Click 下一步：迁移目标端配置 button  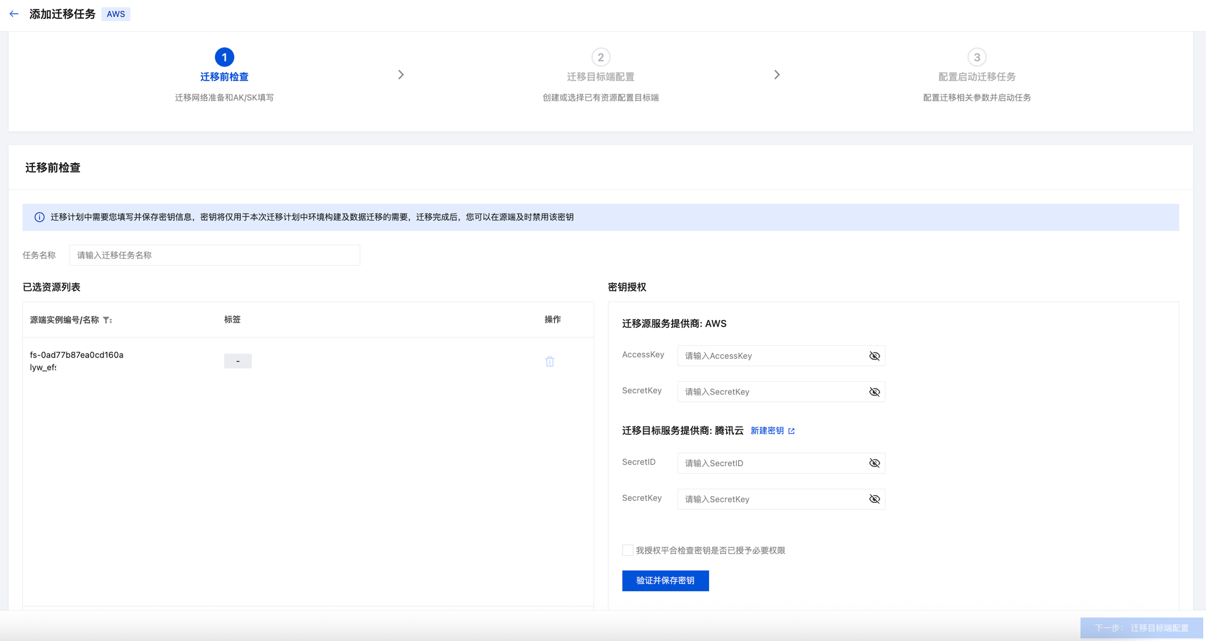[1141, 628]
